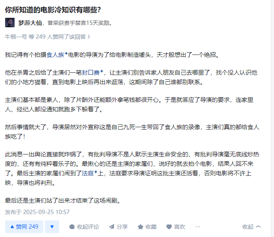
Task: Collapse comments via 收起评论
Action: pos(84,227)
